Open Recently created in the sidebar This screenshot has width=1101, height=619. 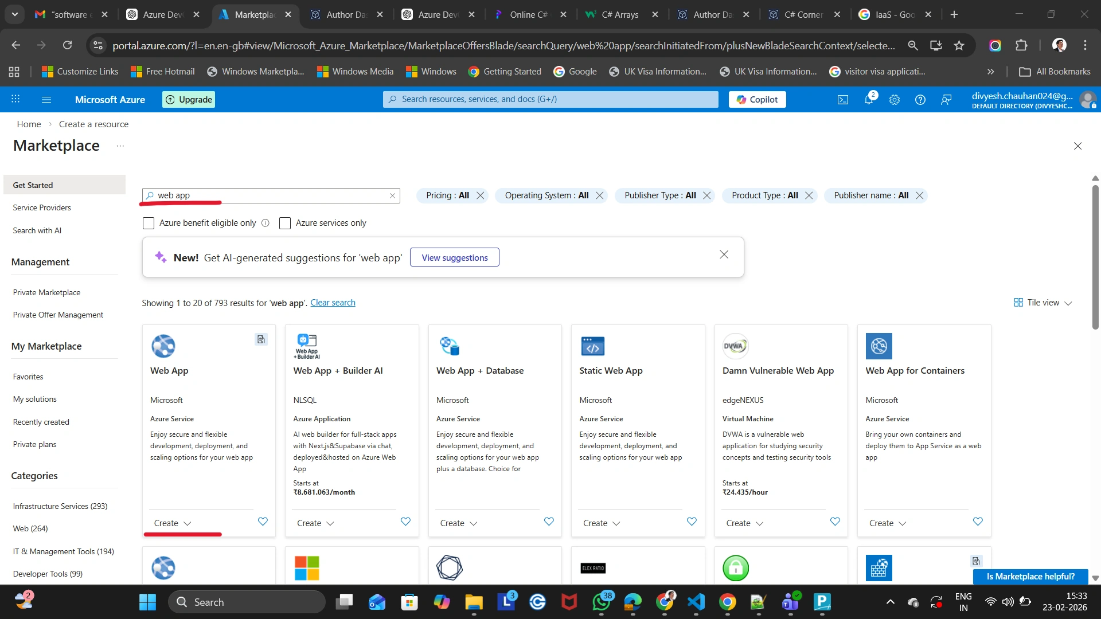click(41, 422)
